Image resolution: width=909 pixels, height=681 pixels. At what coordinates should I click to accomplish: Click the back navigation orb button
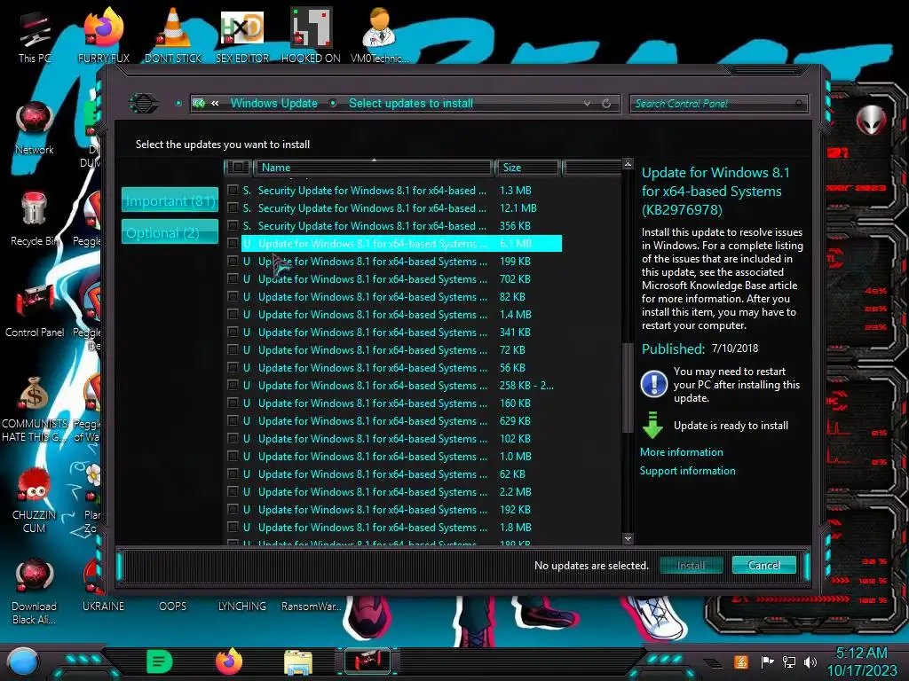click(x=143, y=103)
